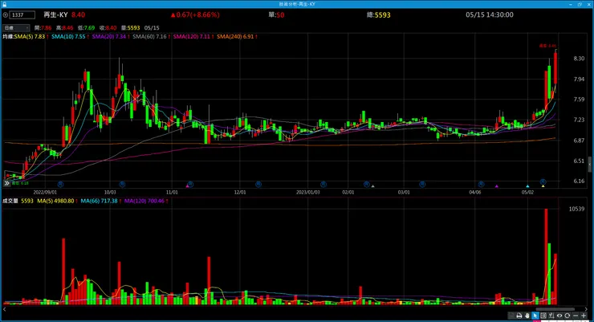Image resolution: width=594 pixels, height=322 pixels.
Task: Click the SMA(10) 7.55 legend label
Action: pyautogui.click(x=68, y=37)
